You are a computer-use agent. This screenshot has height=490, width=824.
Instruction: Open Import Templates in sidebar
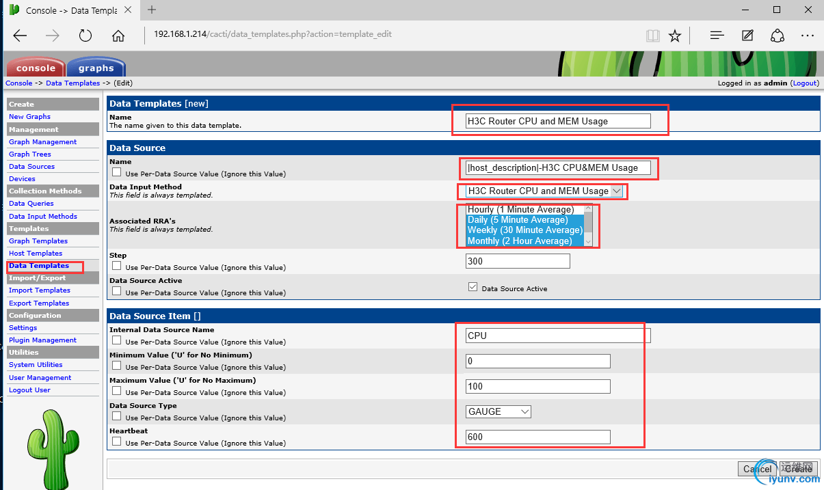(40, 290)
